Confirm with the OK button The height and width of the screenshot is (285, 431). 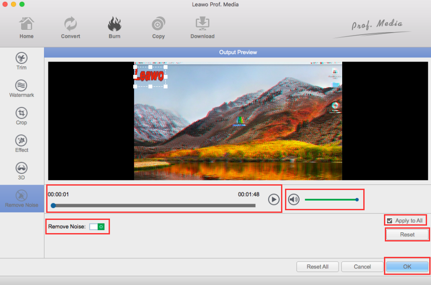click(407, 267)
